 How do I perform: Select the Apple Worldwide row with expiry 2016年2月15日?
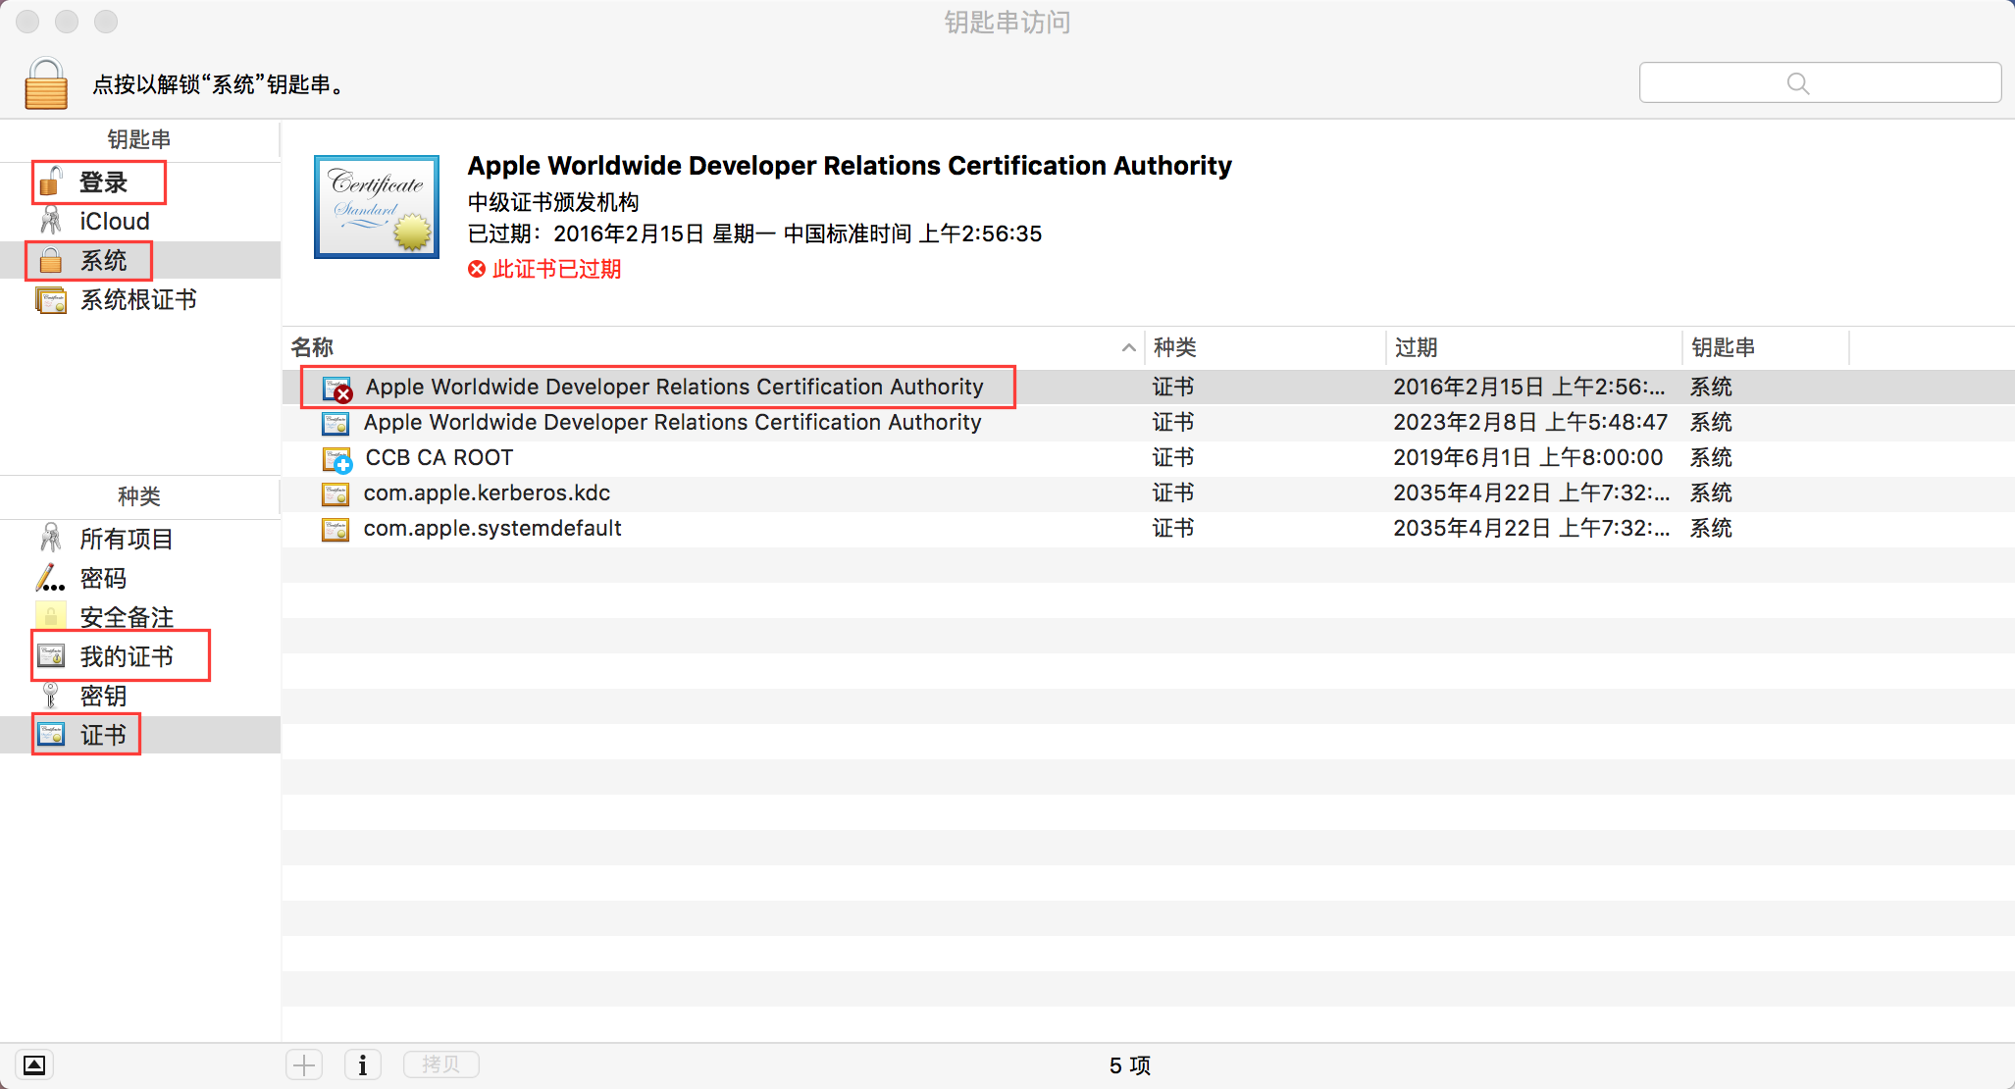click(1148, 387)
